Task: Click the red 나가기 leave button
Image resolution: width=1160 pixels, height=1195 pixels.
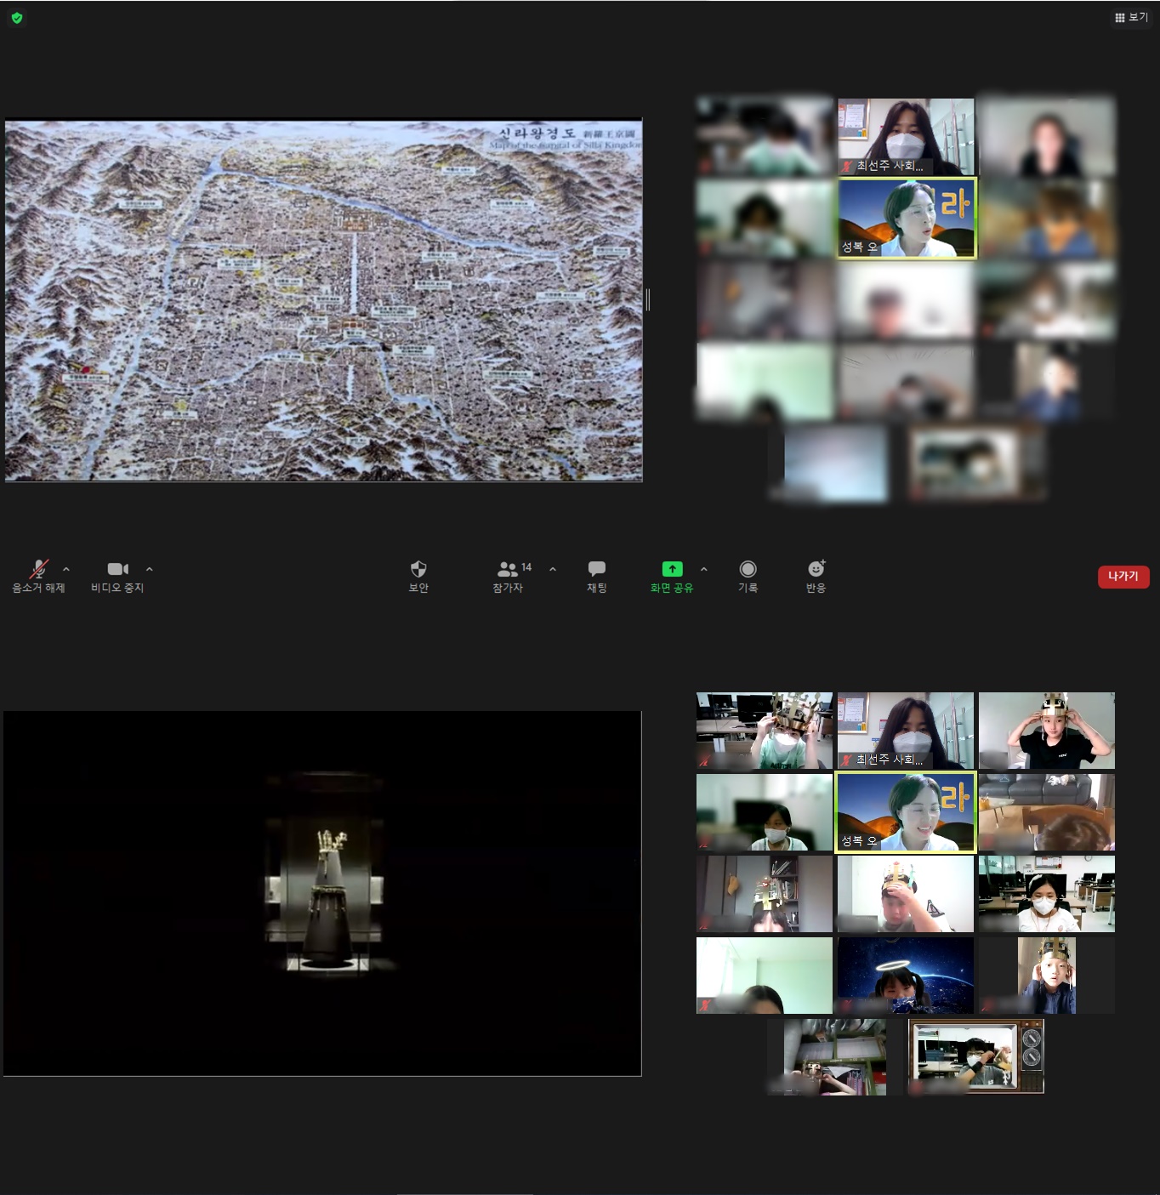Action: point(1123,577)
